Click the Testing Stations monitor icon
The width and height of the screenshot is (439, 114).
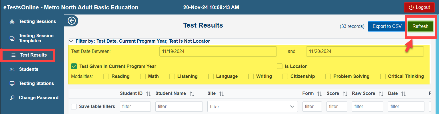pyautogui.click(x=12, y=84)
